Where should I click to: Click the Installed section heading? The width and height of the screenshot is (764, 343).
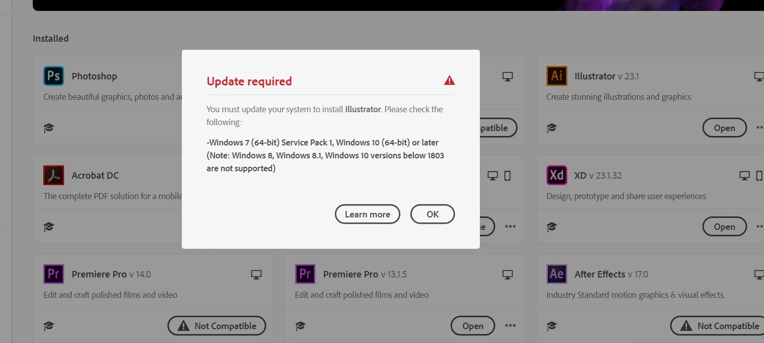pyautogui.click(x=51, y=38)
